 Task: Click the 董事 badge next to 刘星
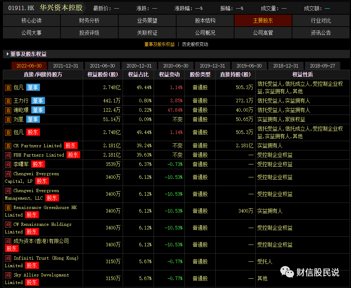coord(33,120)
